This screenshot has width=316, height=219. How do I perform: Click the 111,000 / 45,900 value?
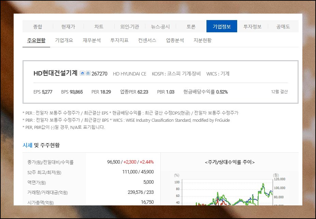[x=138, y=172]
